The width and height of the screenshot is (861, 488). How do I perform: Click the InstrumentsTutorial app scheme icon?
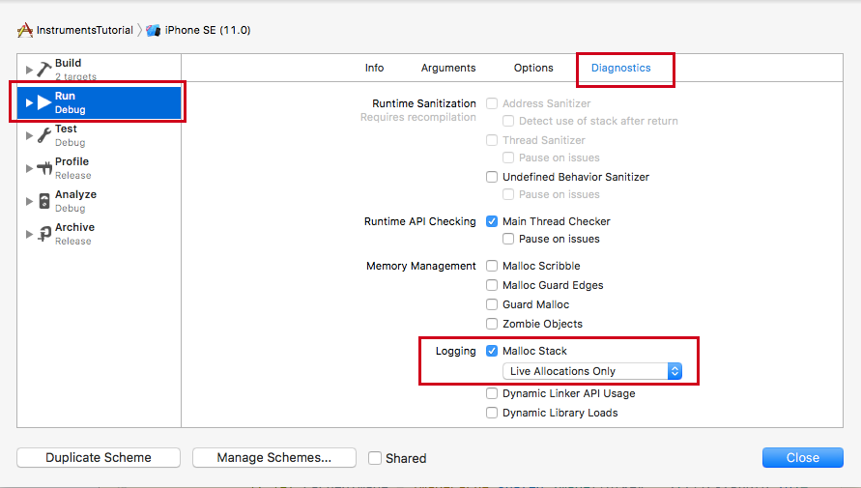25,30
